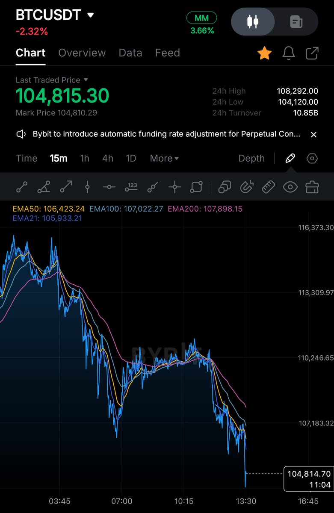
Task: Switch to the Data tab
Action: pos(130,53)
